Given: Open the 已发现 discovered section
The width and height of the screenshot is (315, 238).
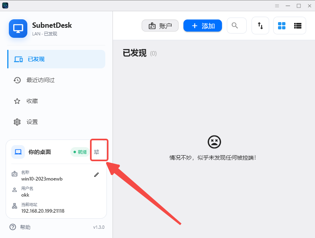Looking at the screenshot, I should [56, 59].
